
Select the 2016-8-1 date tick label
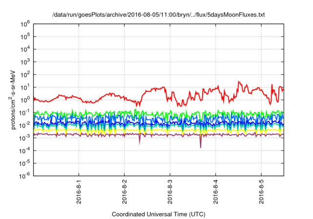click(x=79, y=191)
